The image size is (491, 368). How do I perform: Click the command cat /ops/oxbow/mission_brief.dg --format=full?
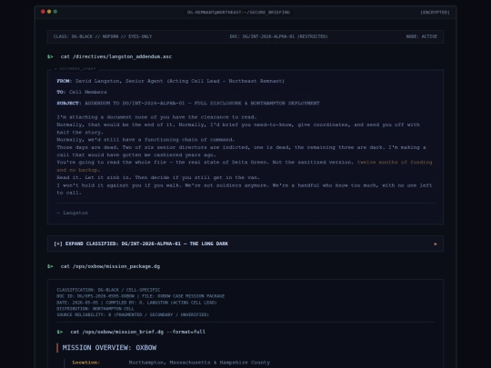(x=138, y=332)
